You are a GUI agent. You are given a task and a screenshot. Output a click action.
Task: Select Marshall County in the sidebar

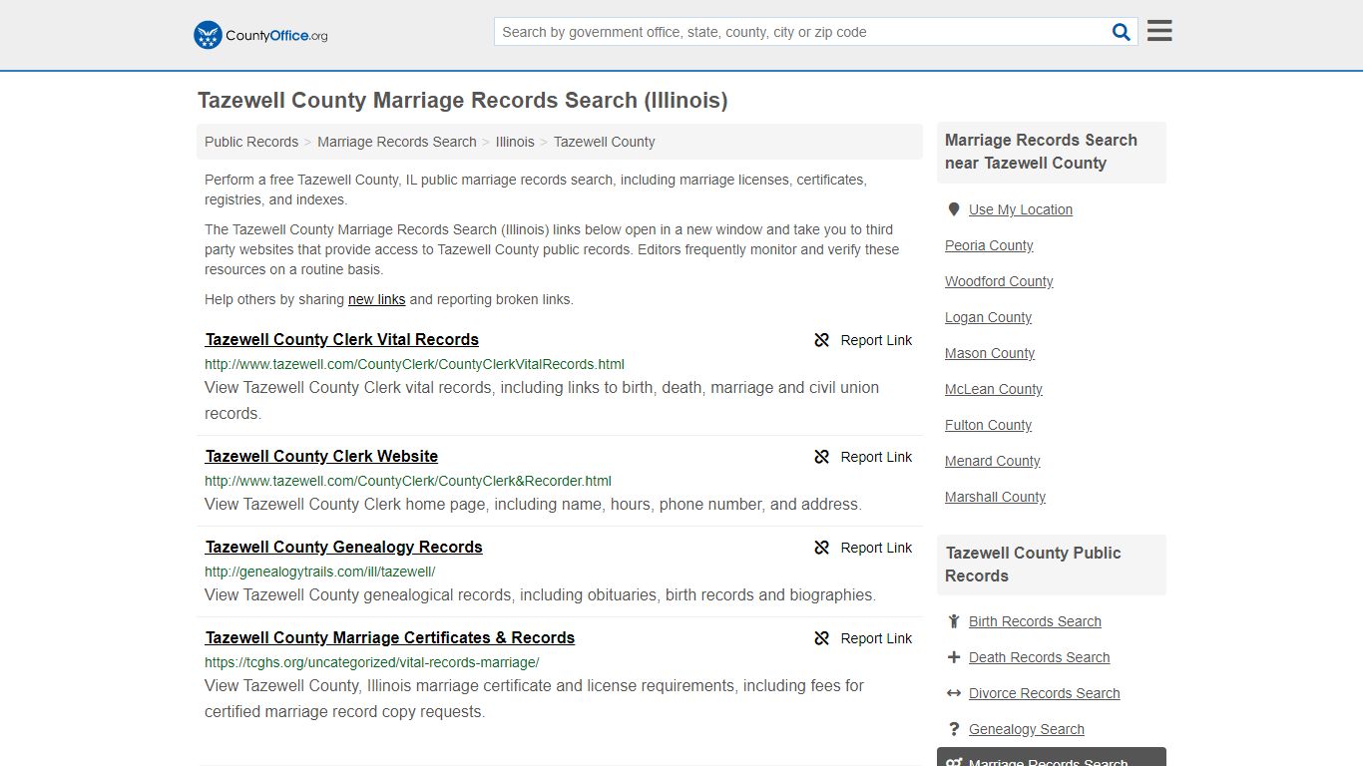click(995, 497)
